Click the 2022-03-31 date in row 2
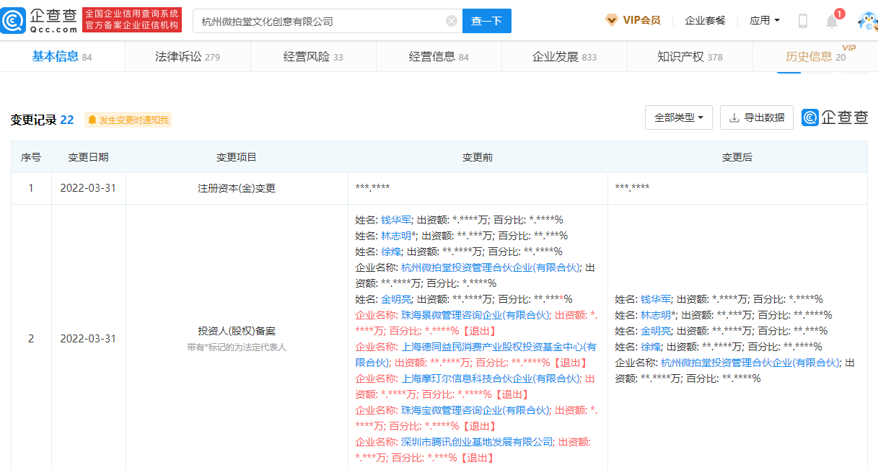This screenshot has height=470, width=878. (x=89, y=338)
